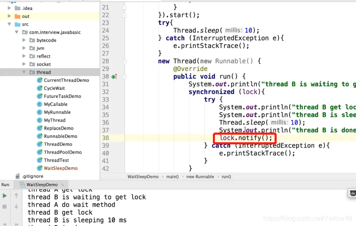This screenshot has height=226, width=356.
Task: Click the ThreadTest class icon
Action: (39, 160)
